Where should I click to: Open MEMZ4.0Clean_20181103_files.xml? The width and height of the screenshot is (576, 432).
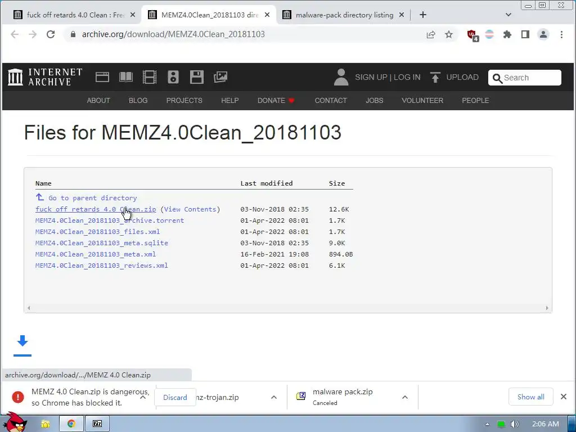[97, 232]
